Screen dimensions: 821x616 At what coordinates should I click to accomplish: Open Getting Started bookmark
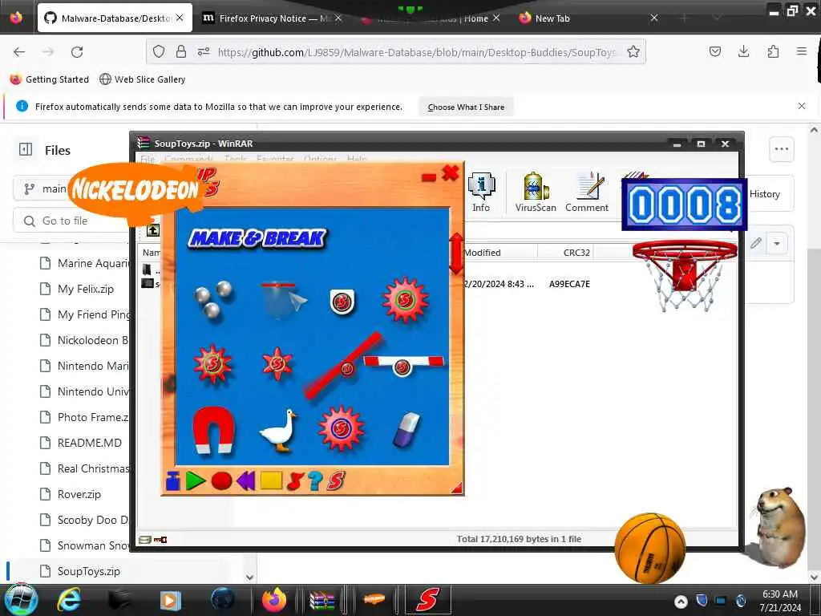tap(50, 79)
